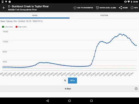Click the High water legend text

point(22,27)
